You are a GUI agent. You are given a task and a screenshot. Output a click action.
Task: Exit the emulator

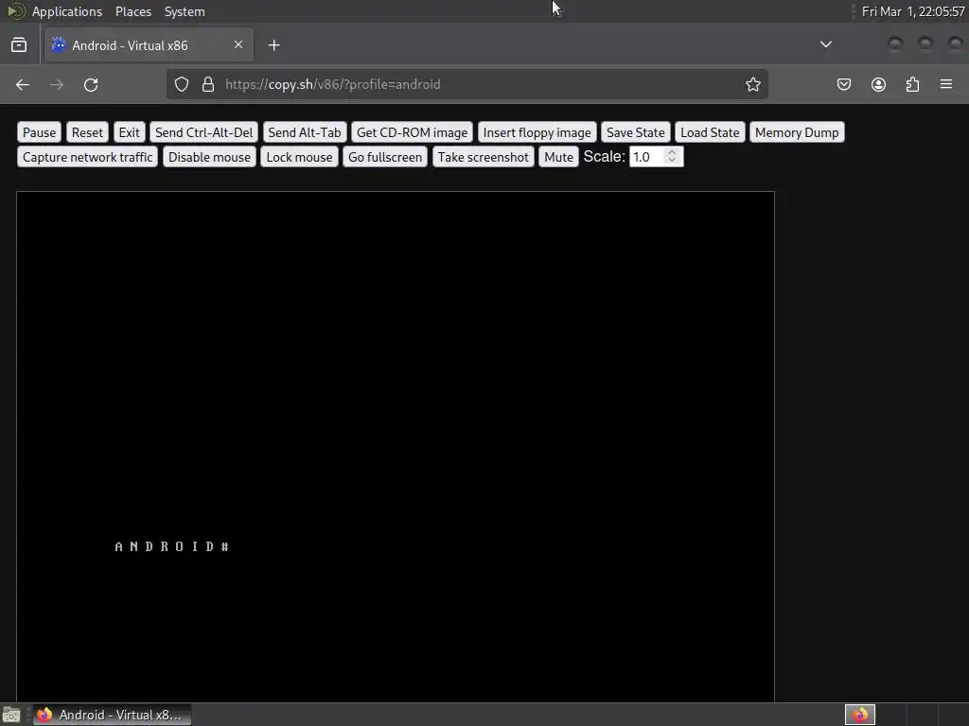pyautogui.click(x=129, y=132)
